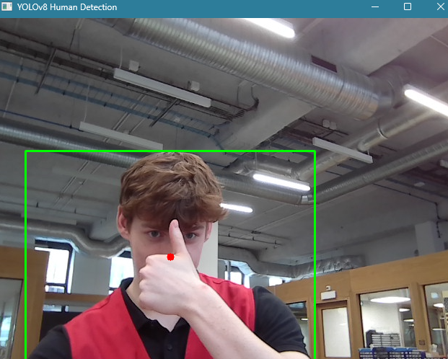Click the YOLOv8 Human Detection title text
Screen dimensions: 448x359
[67, 7]
